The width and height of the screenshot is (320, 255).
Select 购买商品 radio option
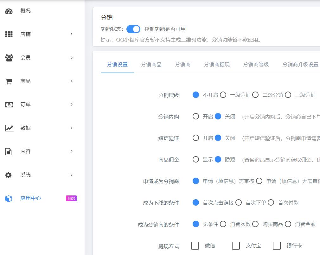(x=255, y=224)
